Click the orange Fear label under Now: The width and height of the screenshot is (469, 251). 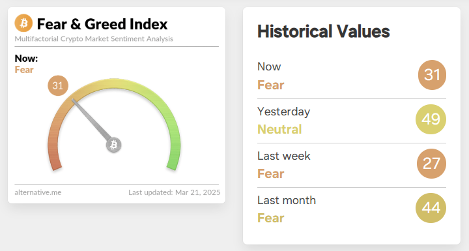(24, 70)
